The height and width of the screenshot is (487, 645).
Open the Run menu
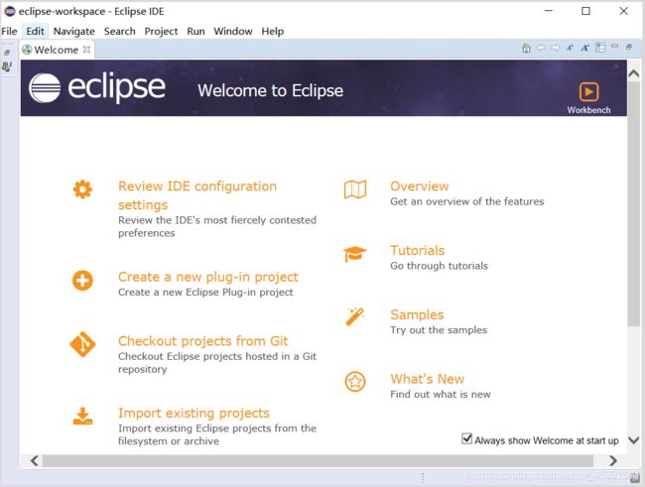195,32
